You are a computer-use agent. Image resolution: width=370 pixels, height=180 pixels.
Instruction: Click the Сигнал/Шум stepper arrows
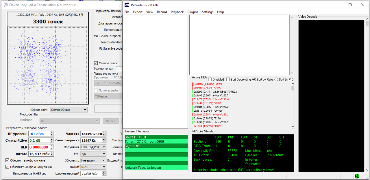52,140
